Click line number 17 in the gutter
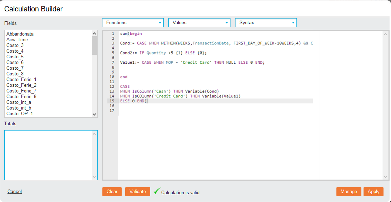 tap(112, 111)
